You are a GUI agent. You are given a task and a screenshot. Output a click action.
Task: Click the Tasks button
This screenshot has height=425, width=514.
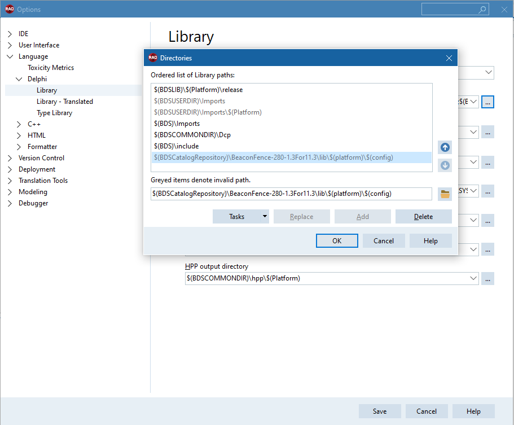236,216
